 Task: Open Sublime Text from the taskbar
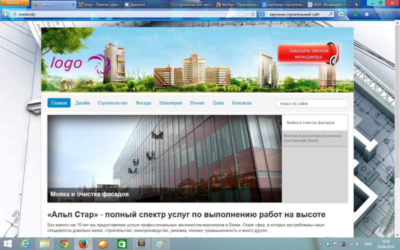click(141, 244)
